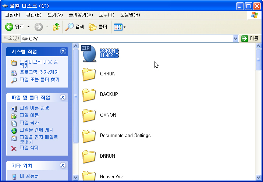Click the drive icon in title bar
This screenshot has width=263, height=182.
click(x=5, y=6)
